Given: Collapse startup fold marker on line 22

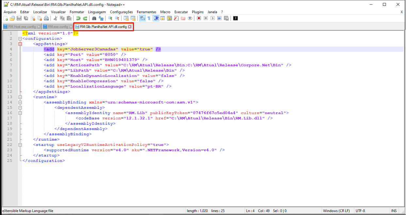Looking at the screenshot, I should [x=20, y=144].
